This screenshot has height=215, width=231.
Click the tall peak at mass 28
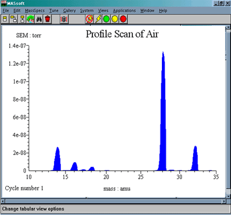[x=163, y=112]
